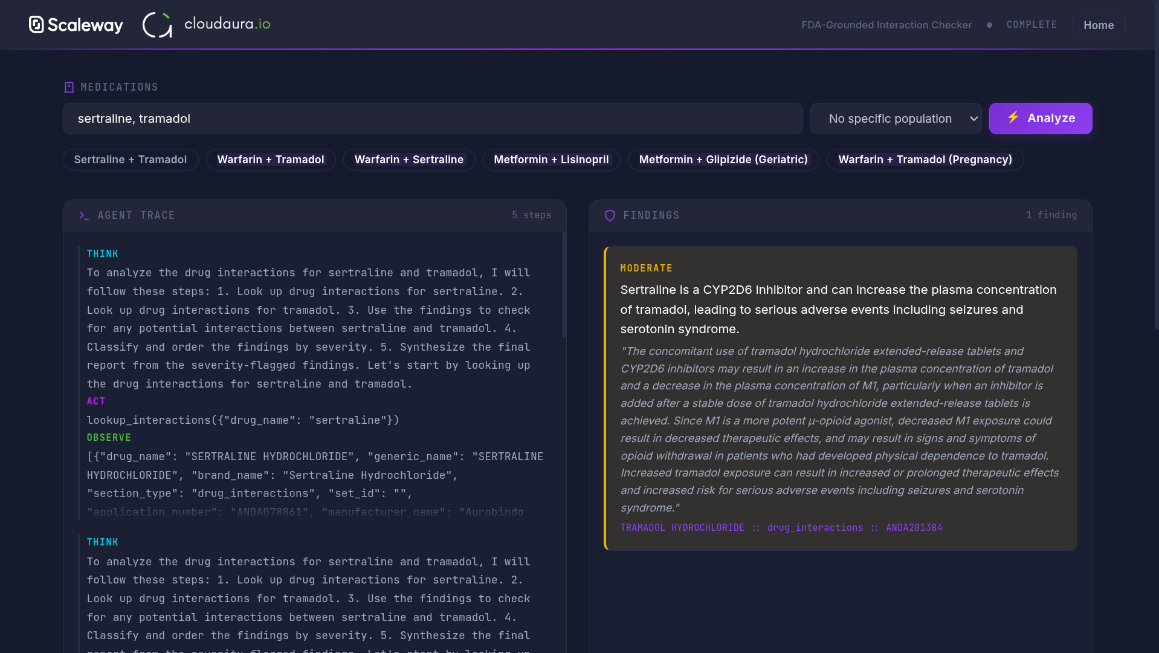Image resolution: width=1159 pixels, height=653 pixels.
Task: Choose Warfarin + Tramadol (Pregnancy) preset
Action: pos(925,160)
